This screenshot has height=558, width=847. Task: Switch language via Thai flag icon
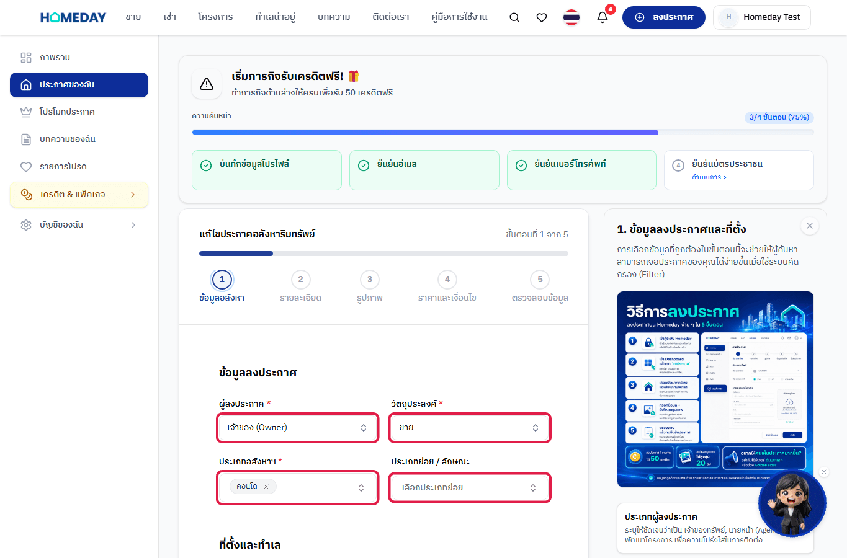[571, 17]
